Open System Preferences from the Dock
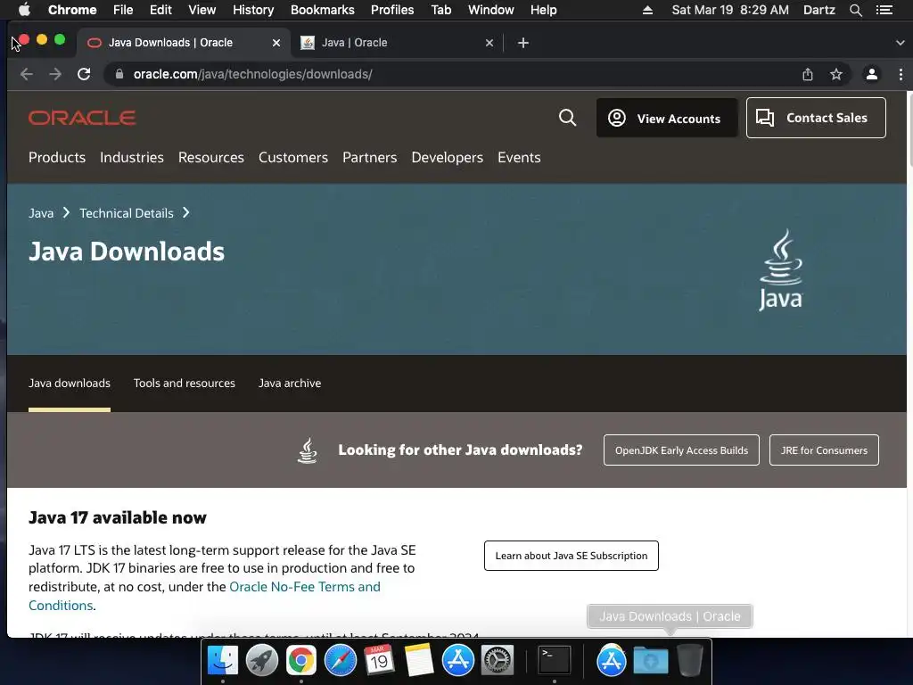Screen dimensions: 913x685 [498, 660]
